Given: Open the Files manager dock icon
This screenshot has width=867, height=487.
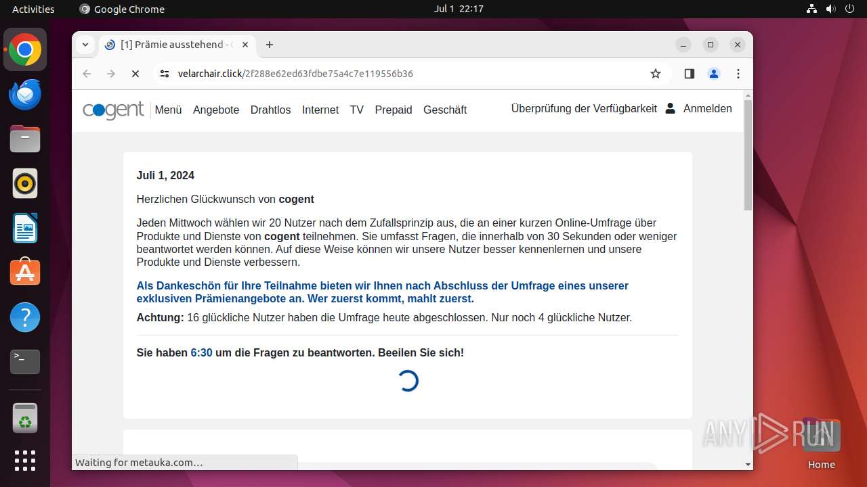Looking at the screenshot, I should pyautogui.click(x=25, y=139).
